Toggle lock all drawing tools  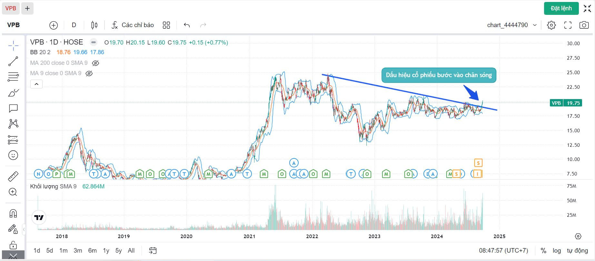[13, 245]
